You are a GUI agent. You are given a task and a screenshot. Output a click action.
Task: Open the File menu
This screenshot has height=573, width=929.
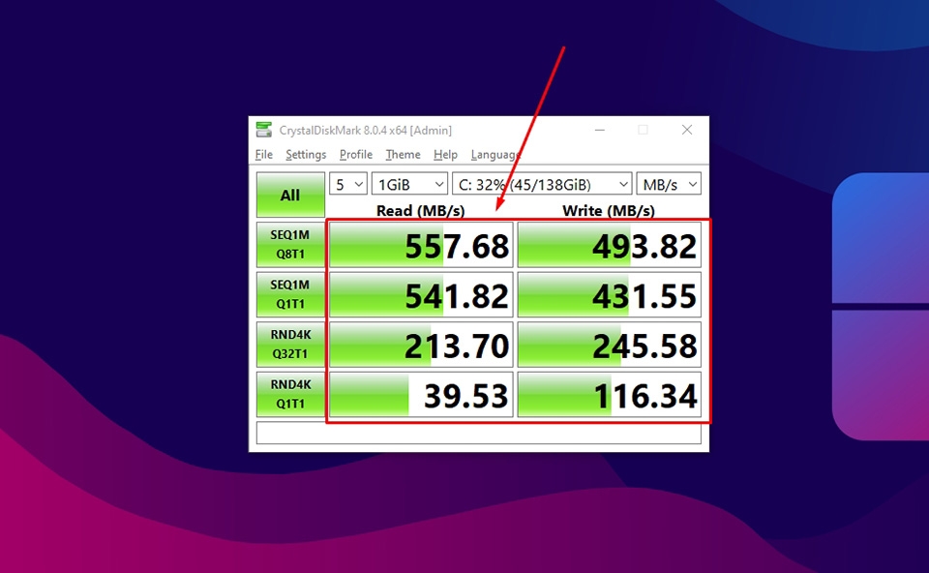click(263, 154)
